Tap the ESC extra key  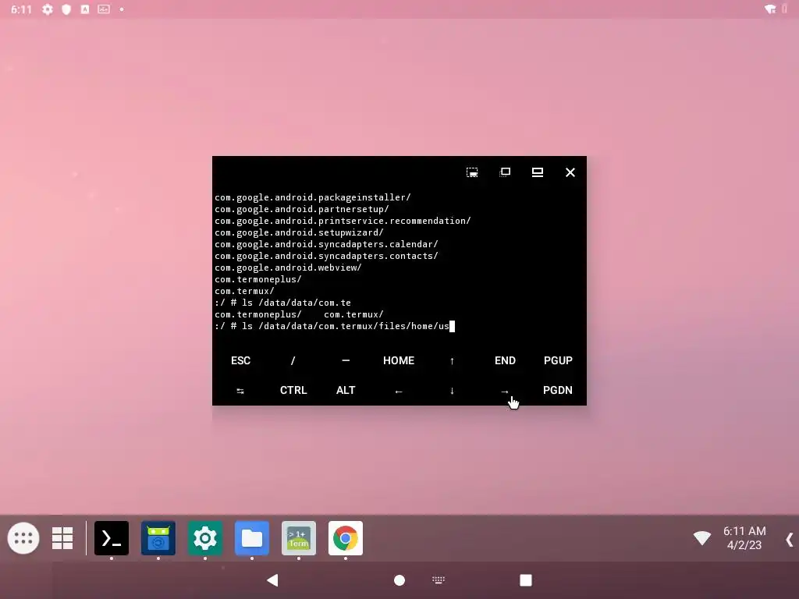click(240, 360)
